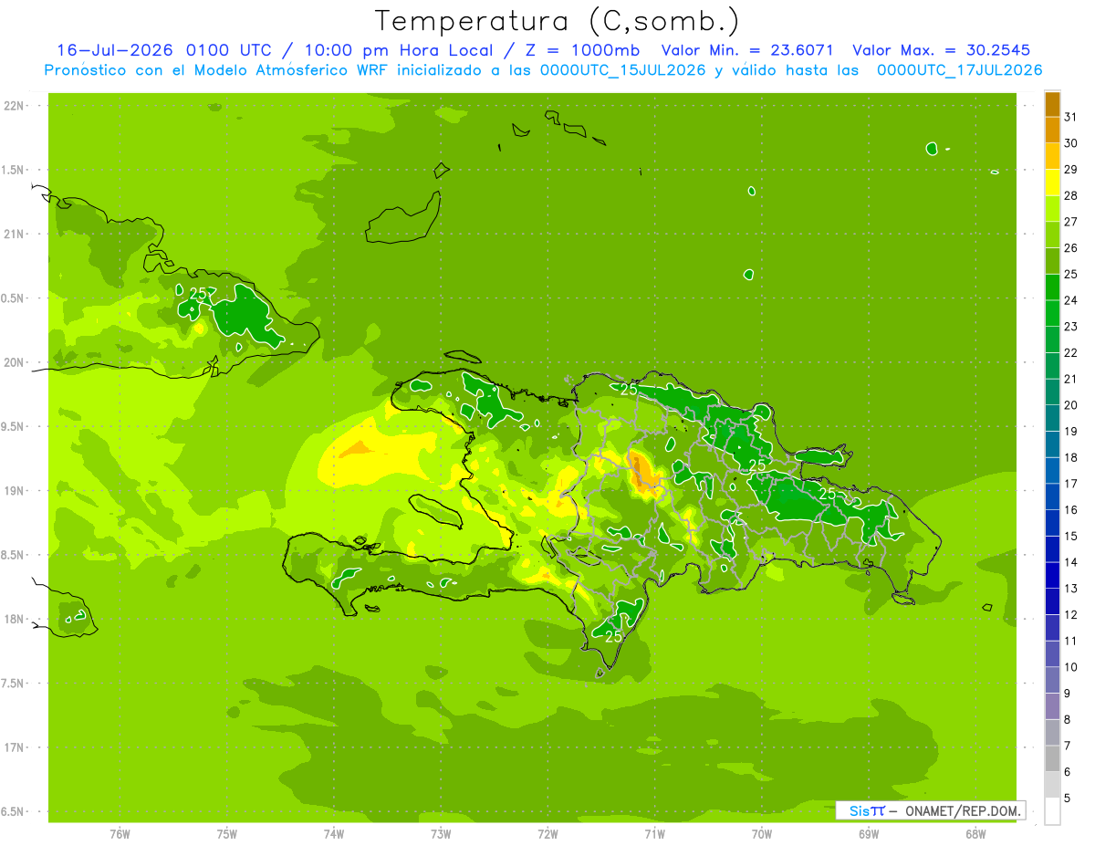1095x846 pixels.
Task: Pick the color bar segment between 26 and 27
Action: click(x=1052, y=235)
